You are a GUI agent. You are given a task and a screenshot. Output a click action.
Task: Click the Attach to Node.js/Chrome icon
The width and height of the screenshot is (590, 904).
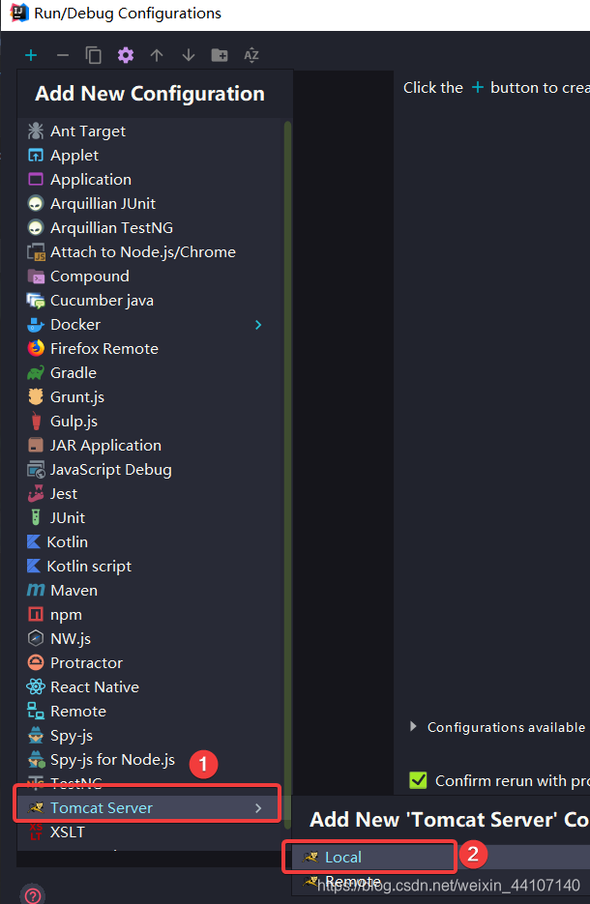(x=36, y=252)
